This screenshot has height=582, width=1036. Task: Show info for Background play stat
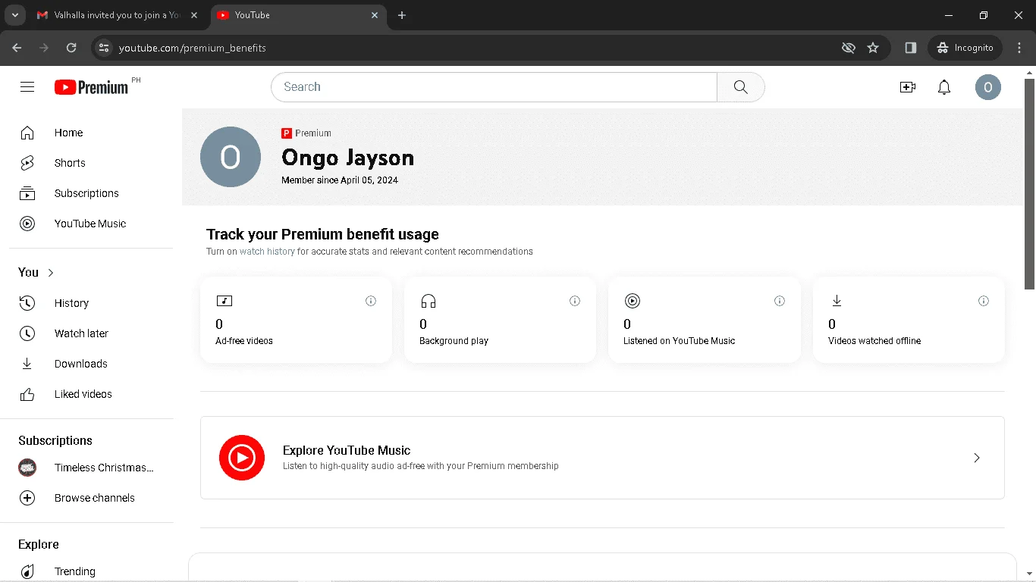click(x=575, y=301)
